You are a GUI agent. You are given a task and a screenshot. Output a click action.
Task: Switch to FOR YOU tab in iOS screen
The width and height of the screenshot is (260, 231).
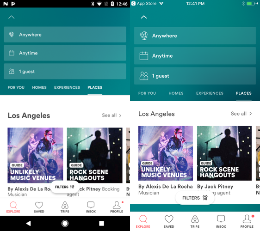point(147,93)
